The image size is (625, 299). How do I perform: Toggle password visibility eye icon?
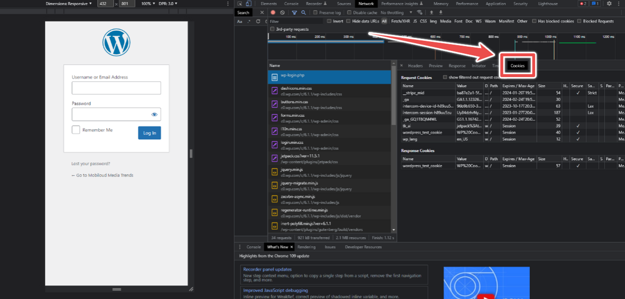(154, 114)
